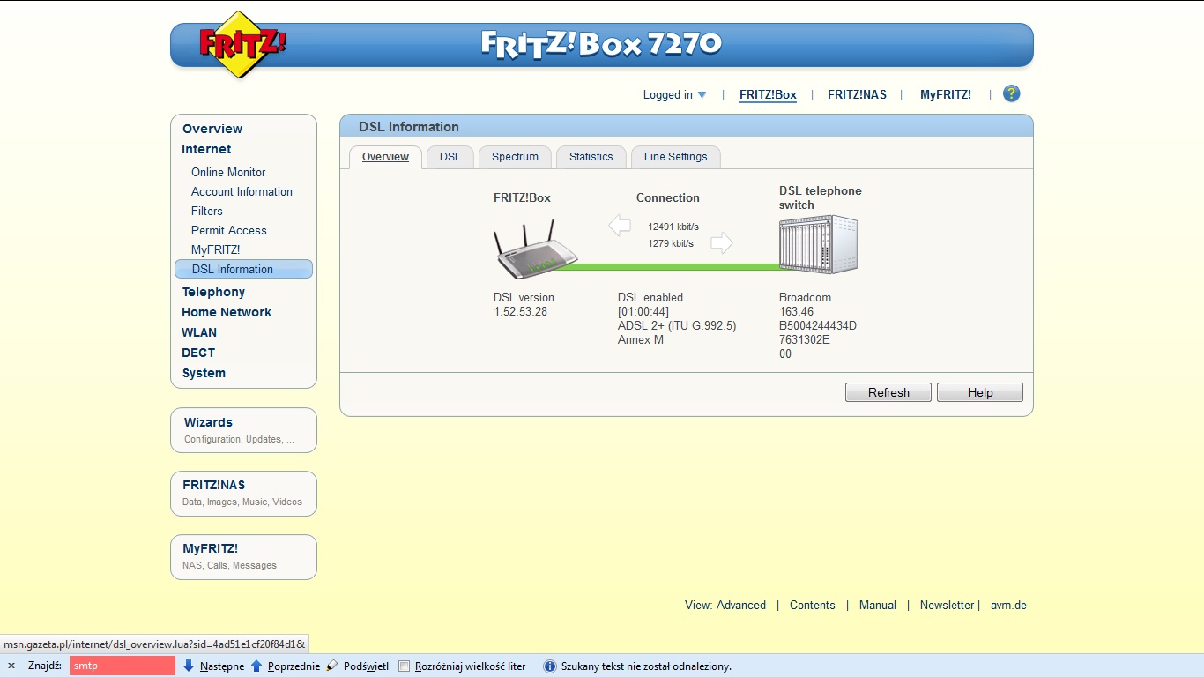Select FRITZ!Box in the top navigation

tap(768, 95)
